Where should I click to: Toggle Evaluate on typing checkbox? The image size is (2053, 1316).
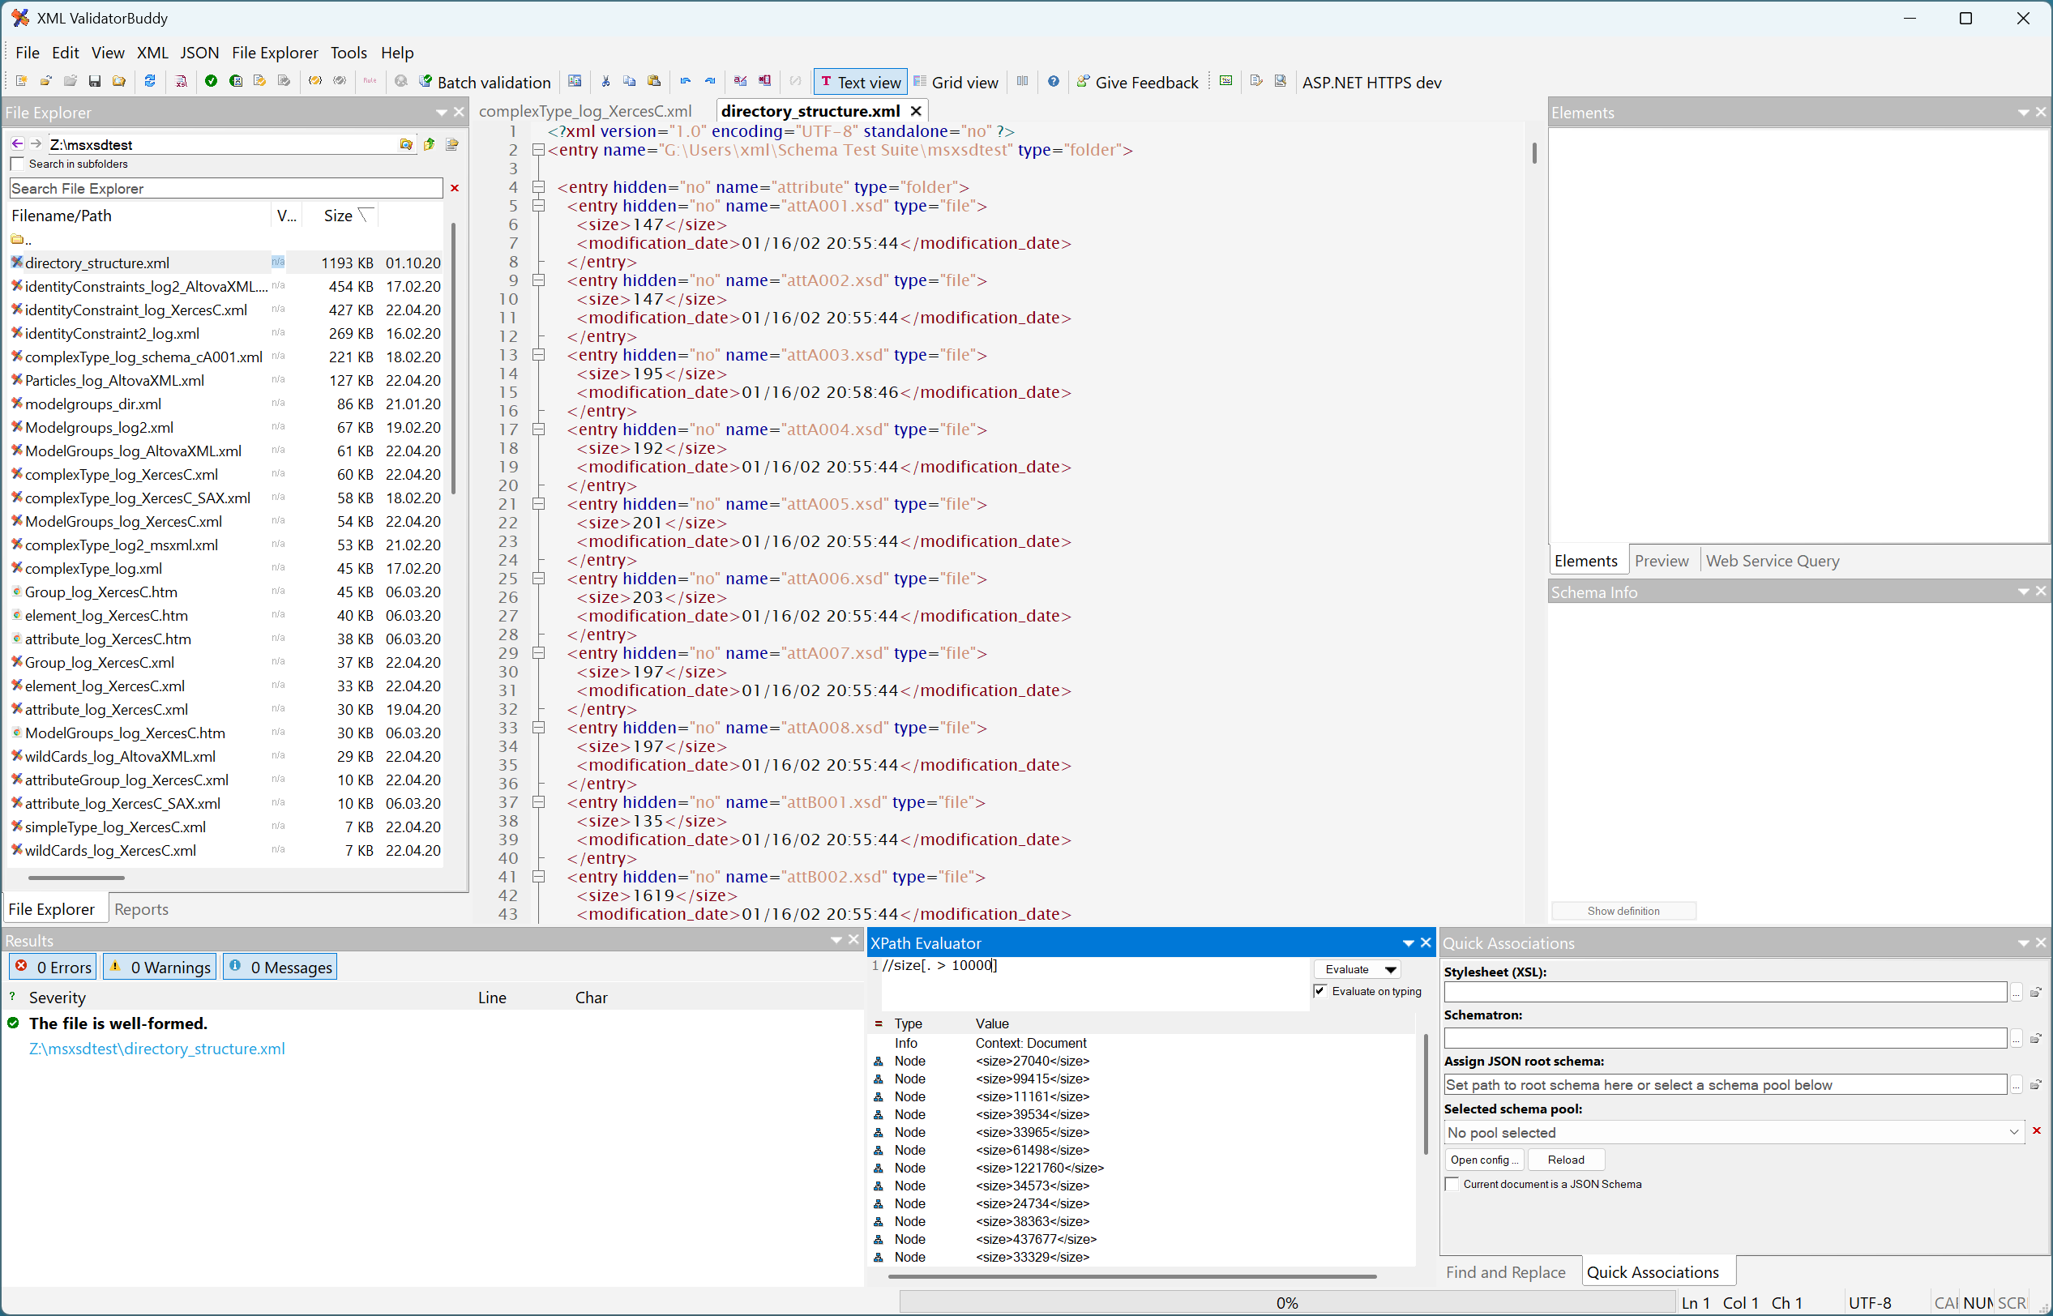pos(1320,991)
